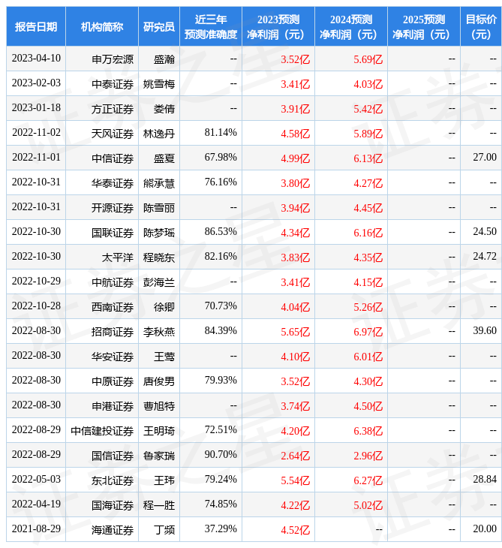Screen dimensions: 502x548
Task: Click the 机构简称 column header
Action: coord(101,26)
